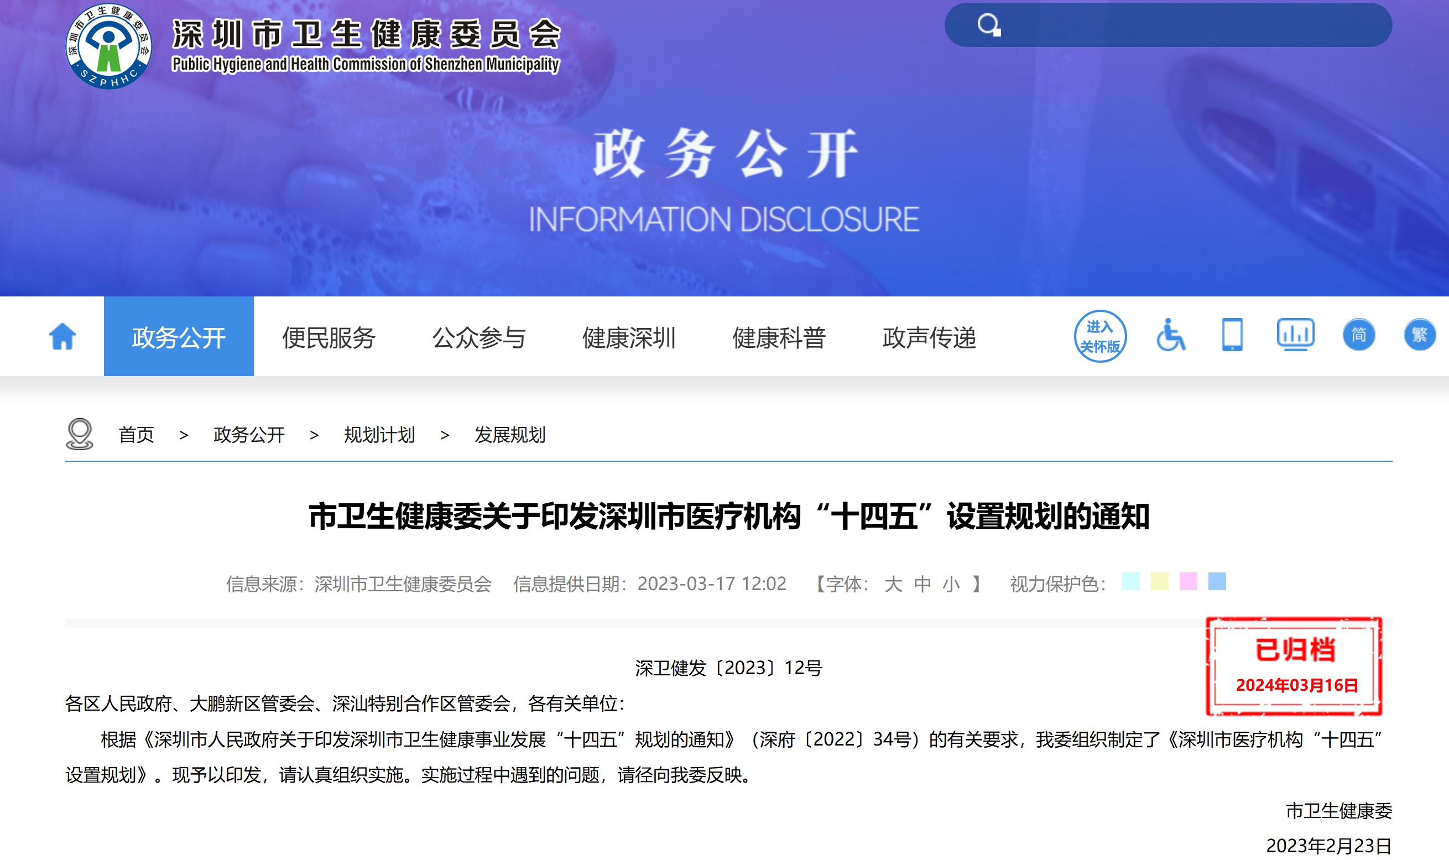Open the wheelchair accessibility mode icon
This screenshot has width=1449, height=860.
pos(1171,335)
